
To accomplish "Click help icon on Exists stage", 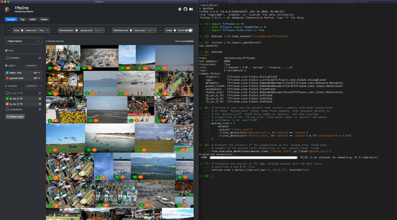I will (x=22, y=30).
